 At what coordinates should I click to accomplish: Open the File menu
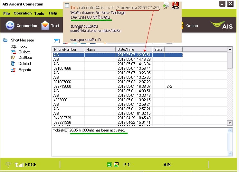[6, 14]
